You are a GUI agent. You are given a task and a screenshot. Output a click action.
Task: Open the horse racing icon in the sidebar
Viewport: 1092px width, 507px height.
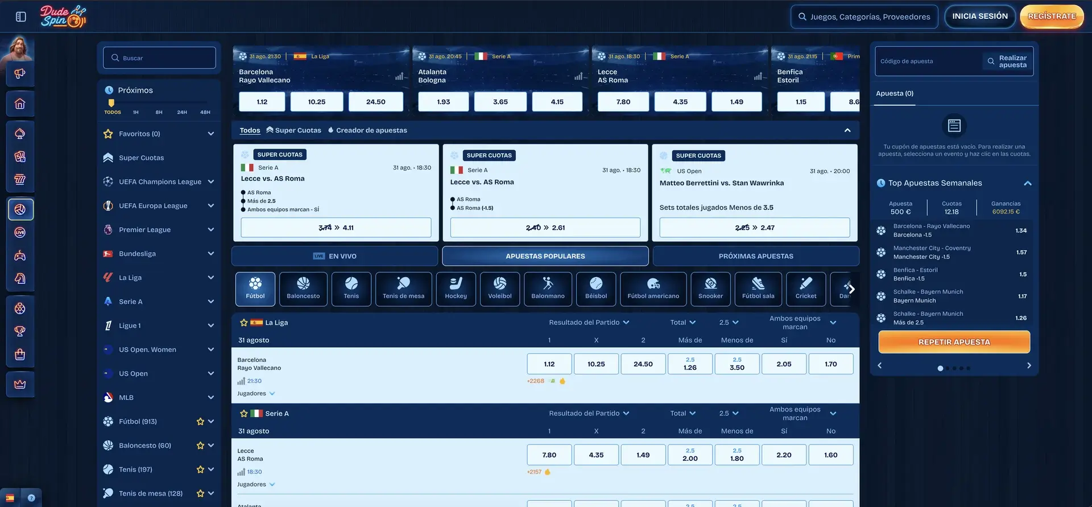click(x=20, y=278)
